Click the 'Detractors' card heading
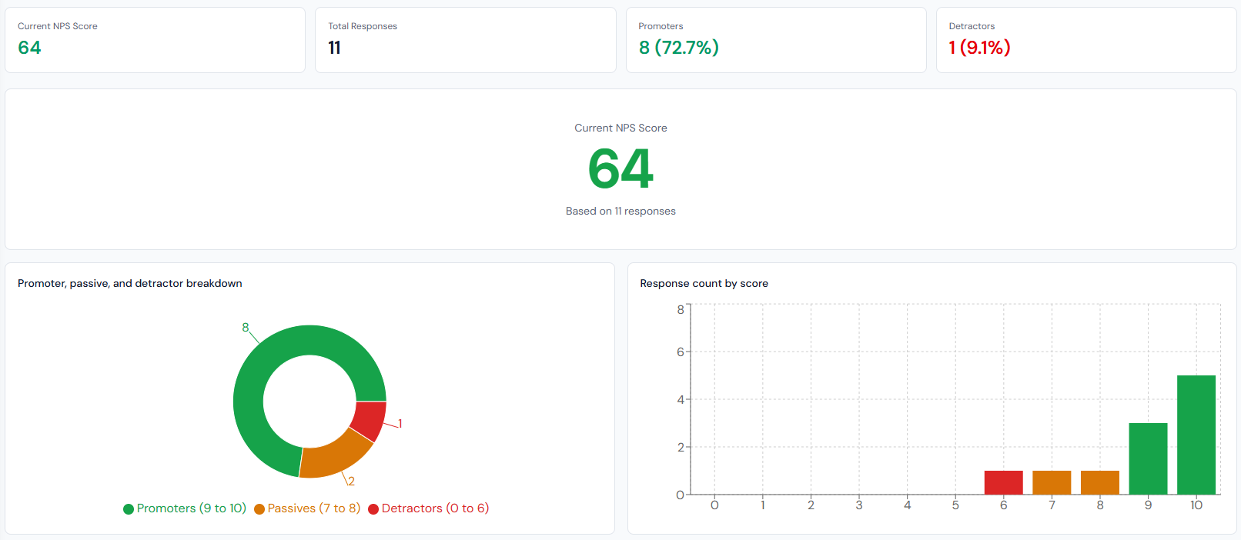This screenshot has height=540, width=1241. click(x=972, y=26)
